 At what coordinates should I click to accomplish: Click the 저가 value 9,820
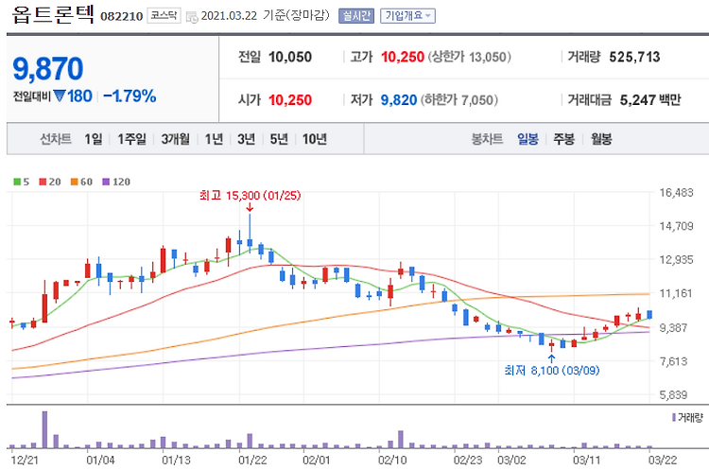click(398, 100)
